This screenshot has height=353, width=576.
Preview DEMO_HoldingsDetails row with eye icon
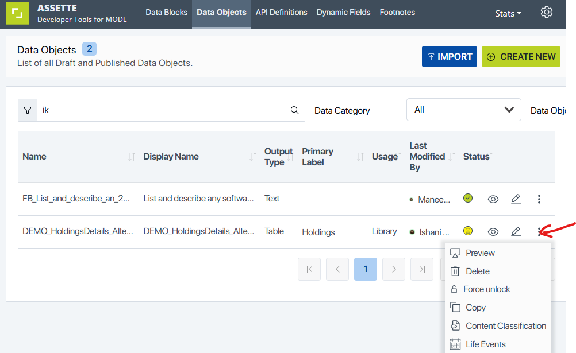493,232
